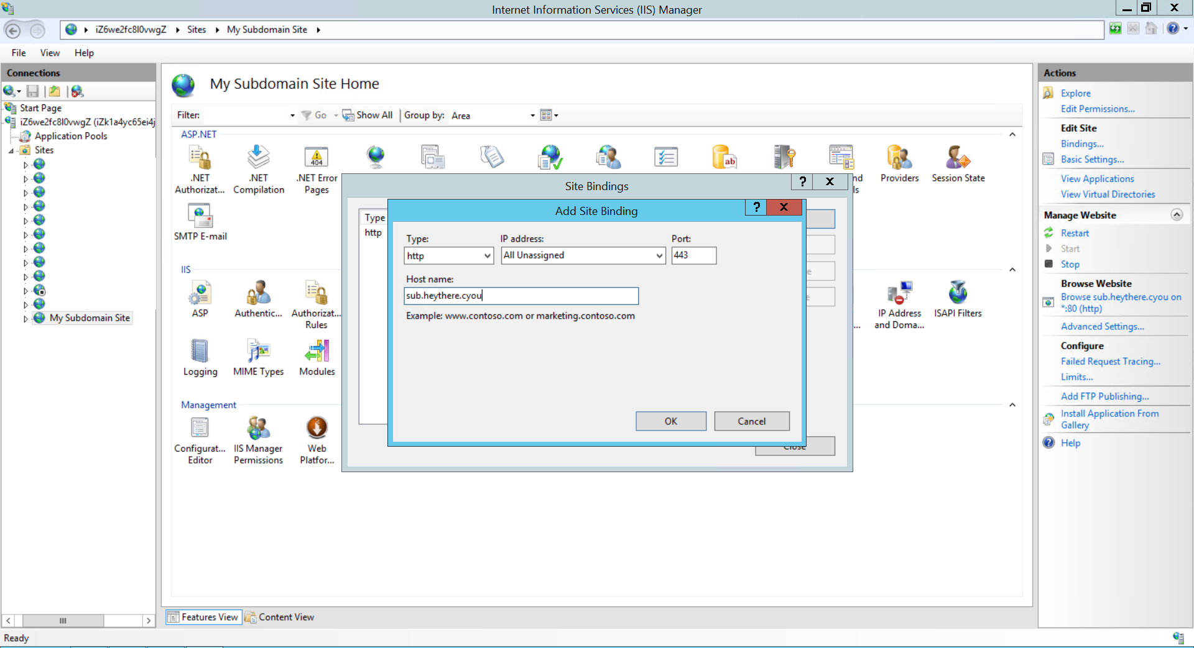Viewport: 1194px width, 648px height.
Task: Collapse the Sites tree node
Action: 11,150
